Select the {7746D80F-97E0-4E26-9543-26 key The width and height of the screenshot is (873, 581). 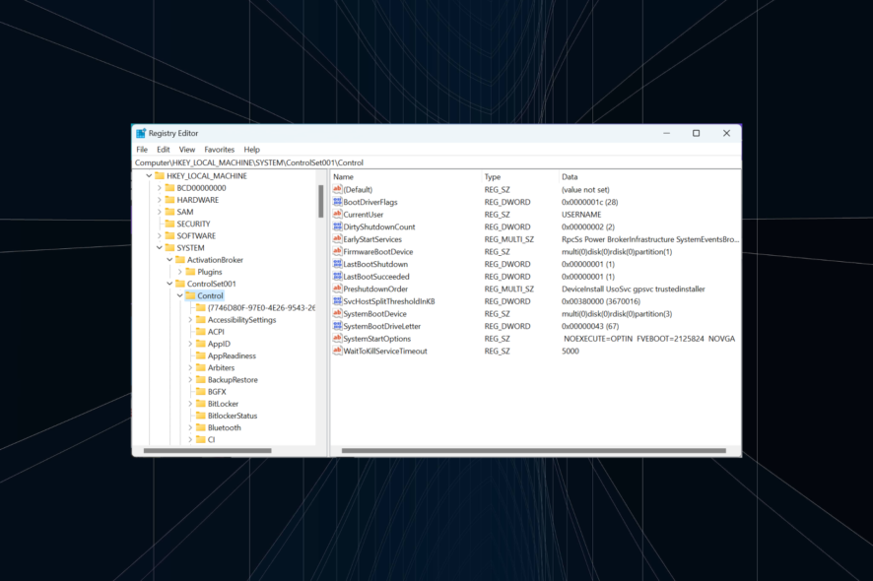tap(261, 308)
